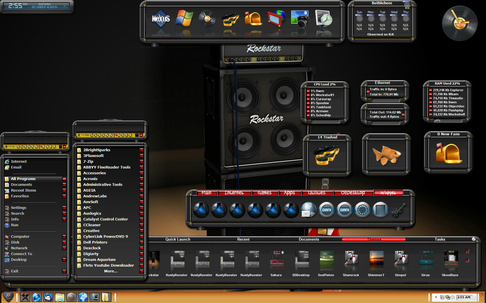Open the Tasks shelf tab

click(x=440, y=239)
